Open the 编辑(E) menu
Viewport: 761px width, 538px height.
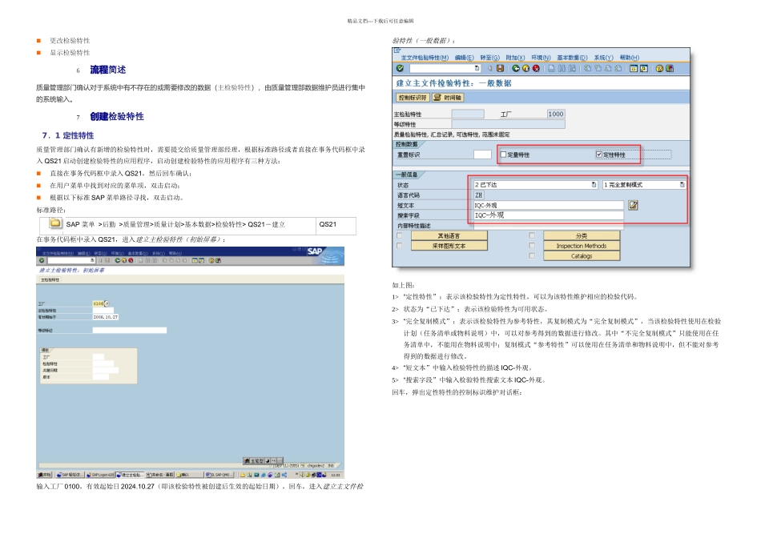tap(465, 58)
